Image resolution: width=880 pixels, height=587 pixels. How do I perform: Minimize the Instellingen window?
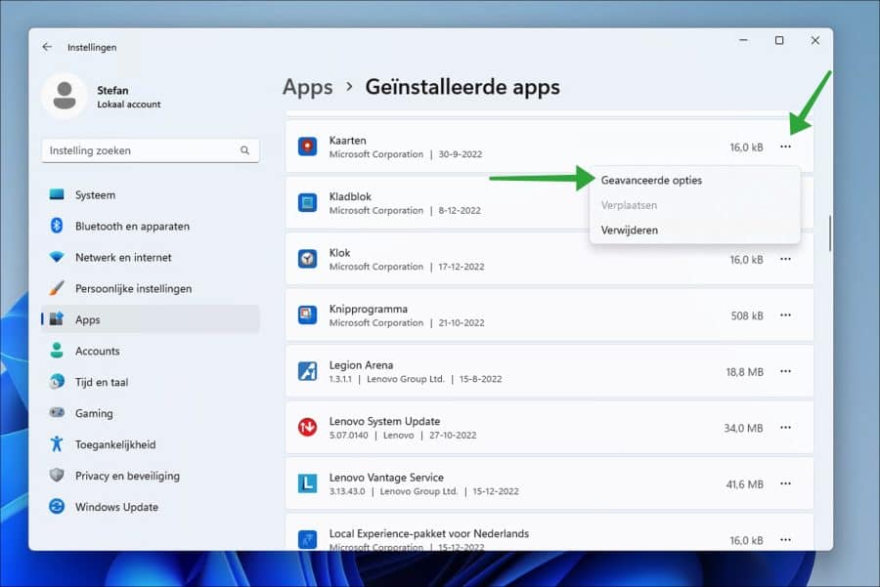click(744, 40)
